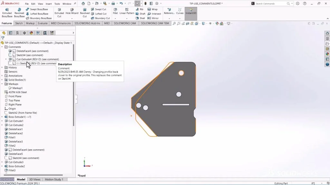Toggle the checkbox next to Sketch4

15,55
